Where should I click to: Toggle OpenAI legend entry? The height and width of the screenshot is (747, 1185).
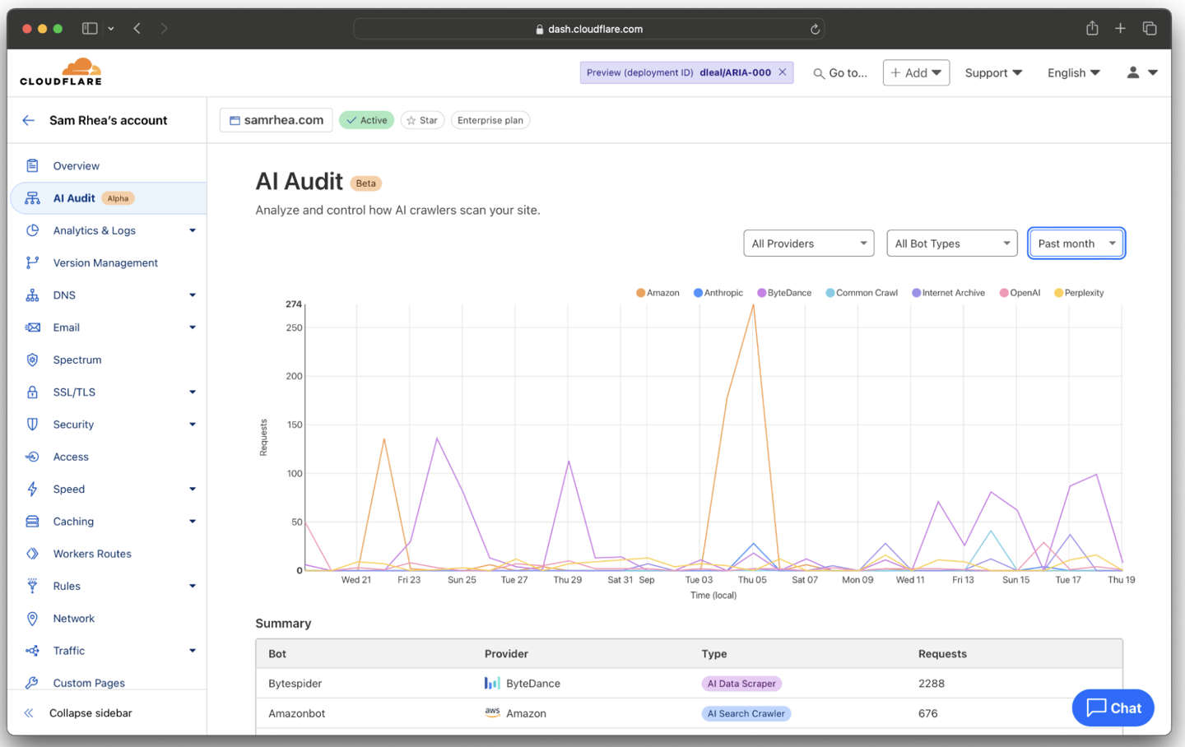pos(1020,293)
